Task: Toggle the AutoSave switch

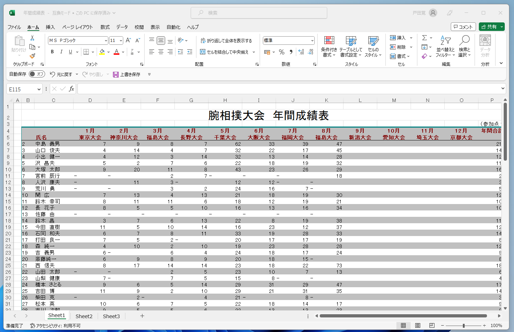Action: click(37, 74)
